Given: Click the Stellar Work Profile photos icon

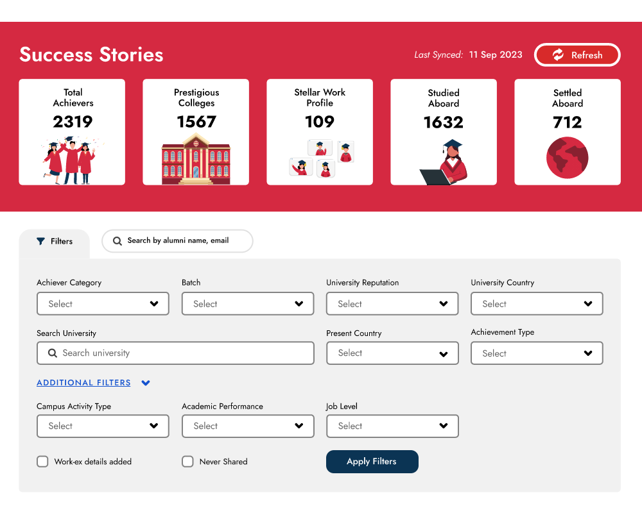Looking at the screenshot, I should pos(322,158).
